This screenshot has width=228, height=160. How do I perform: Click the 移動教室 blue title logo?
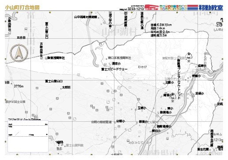211,7
